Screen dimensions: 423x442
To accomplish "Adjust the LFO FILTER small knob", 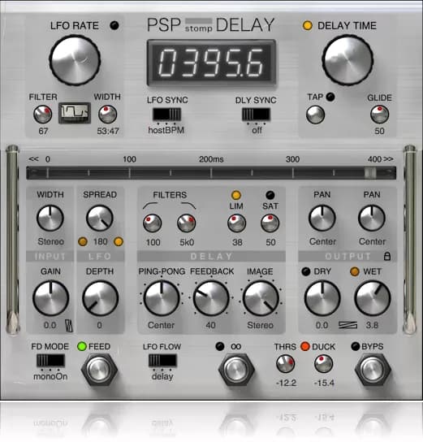I will click(x=43, y=115).
